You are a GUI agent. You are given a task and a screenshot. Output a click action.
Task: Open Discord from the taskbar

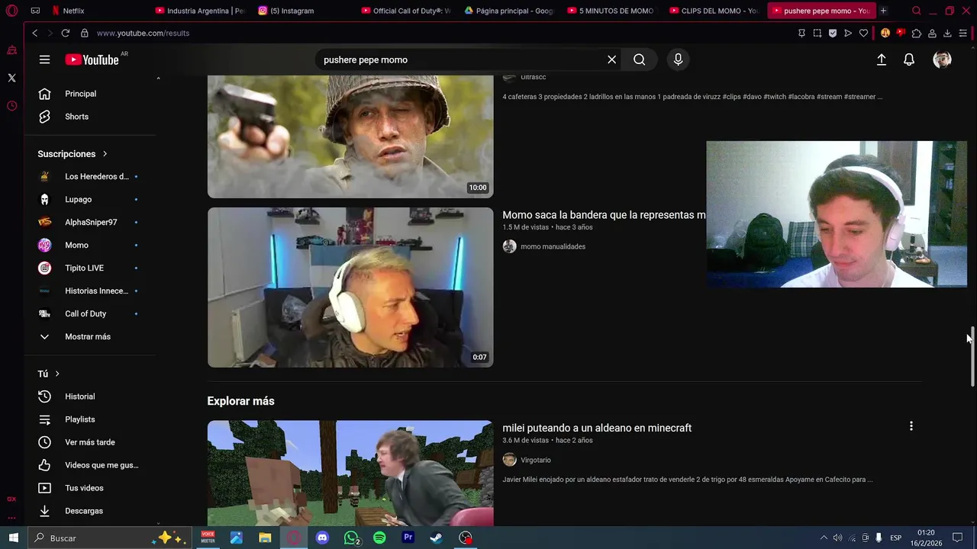pos(322,538)
